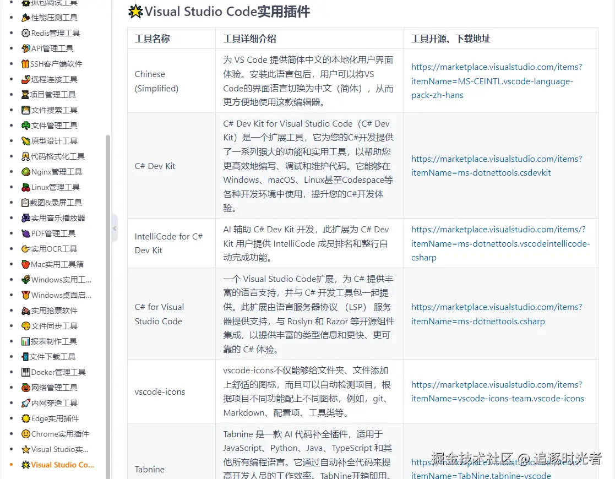Select the Tabnine name cell
The height and width of the screenshot is (479, 615).
pos(171,451)
